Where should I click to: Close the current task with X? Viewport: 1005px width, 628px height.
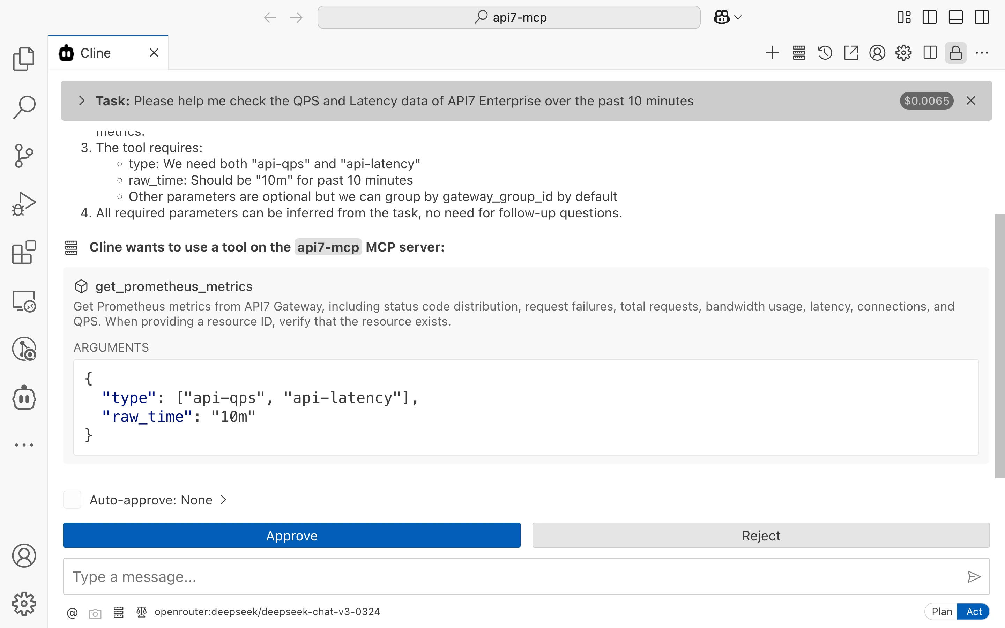[x=970, y=100]
